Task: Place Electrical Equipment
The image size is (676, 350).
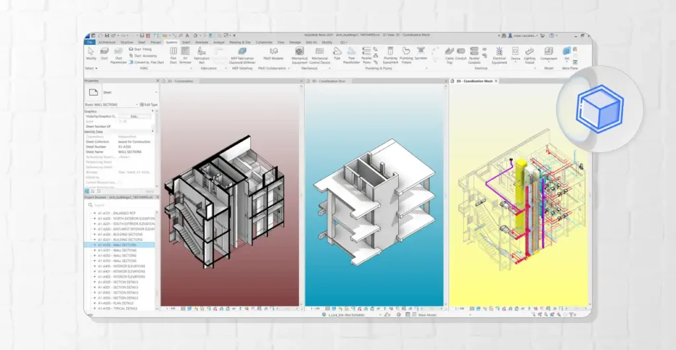Action: [x=499, y=55]
